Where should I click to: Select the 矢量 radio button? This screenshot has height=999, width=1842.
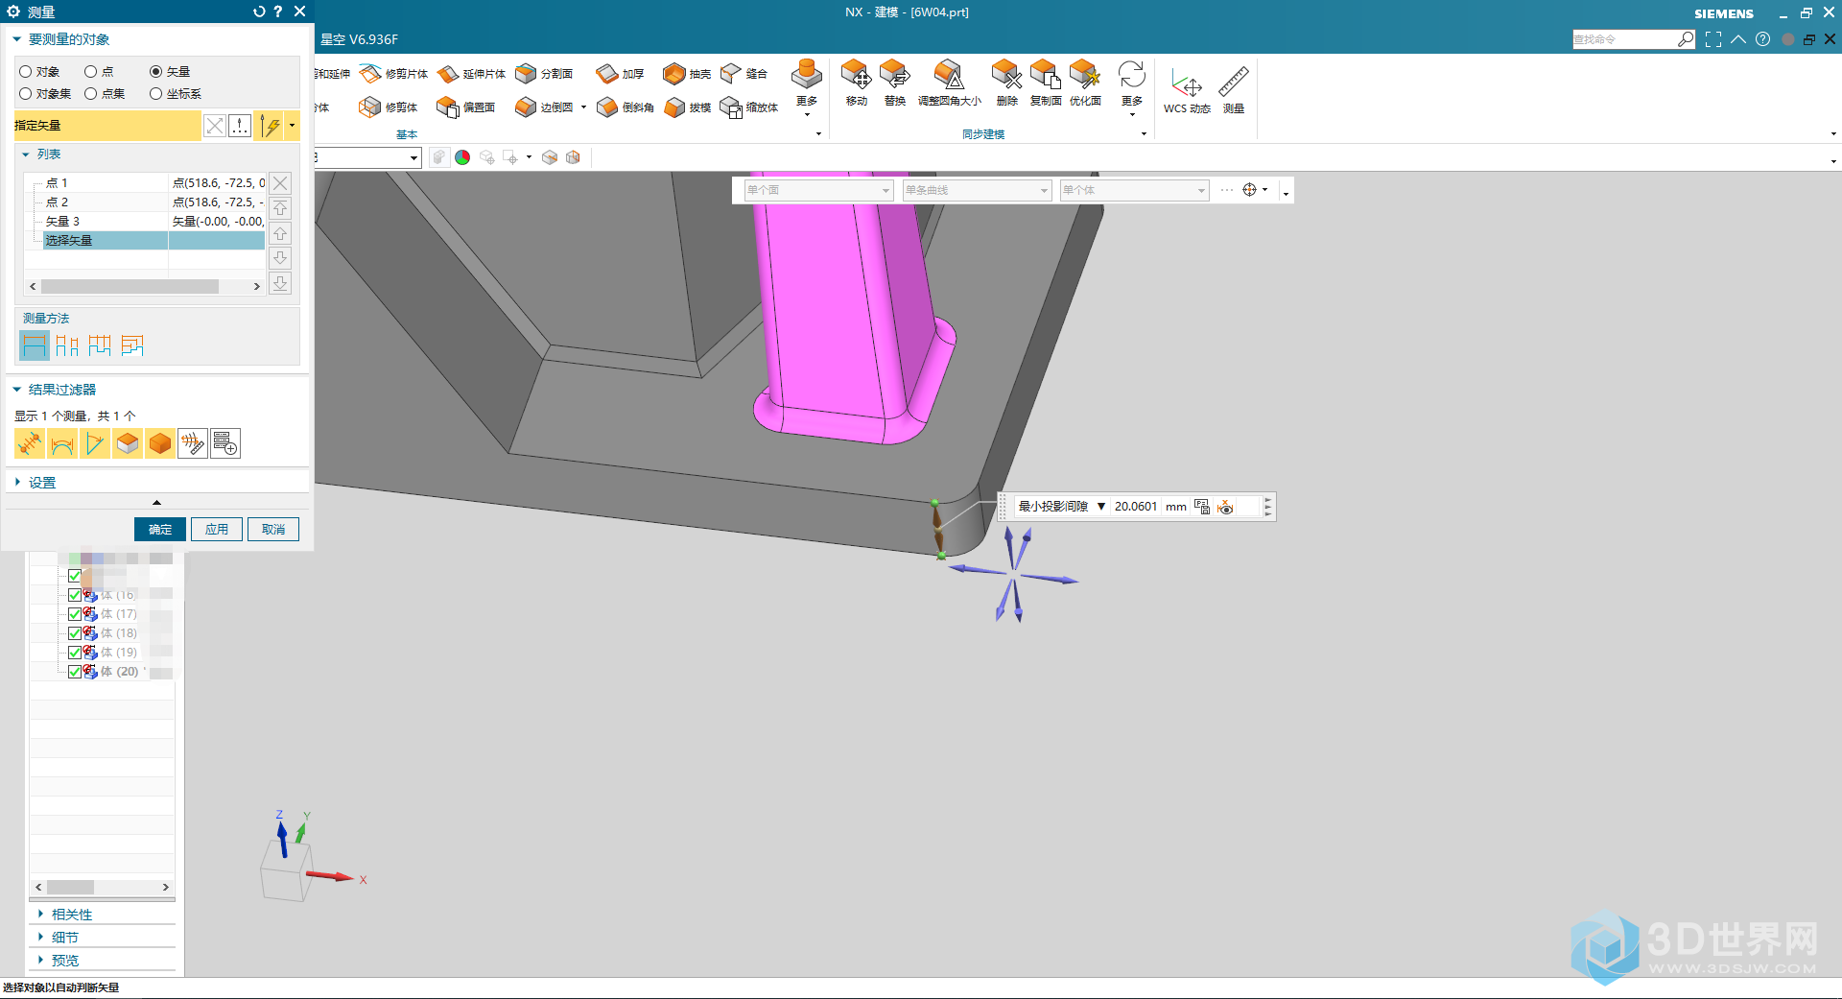(155, 72)
